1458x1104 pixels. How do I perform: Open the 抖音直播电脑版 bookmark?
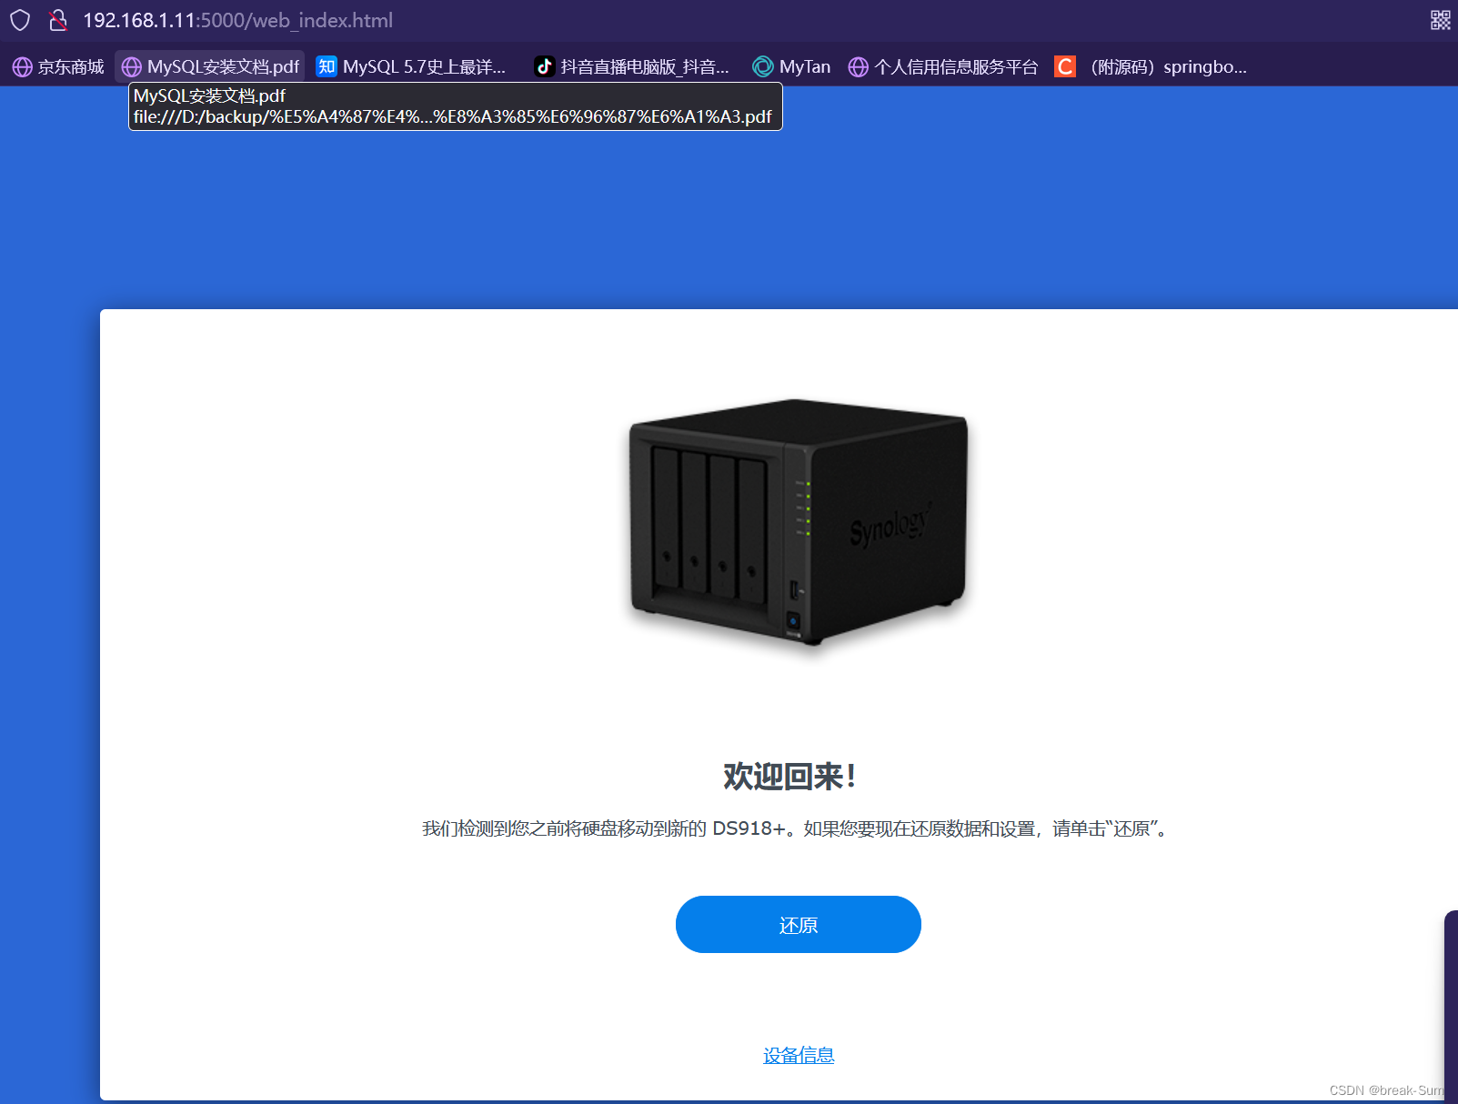tap(632, 66)
